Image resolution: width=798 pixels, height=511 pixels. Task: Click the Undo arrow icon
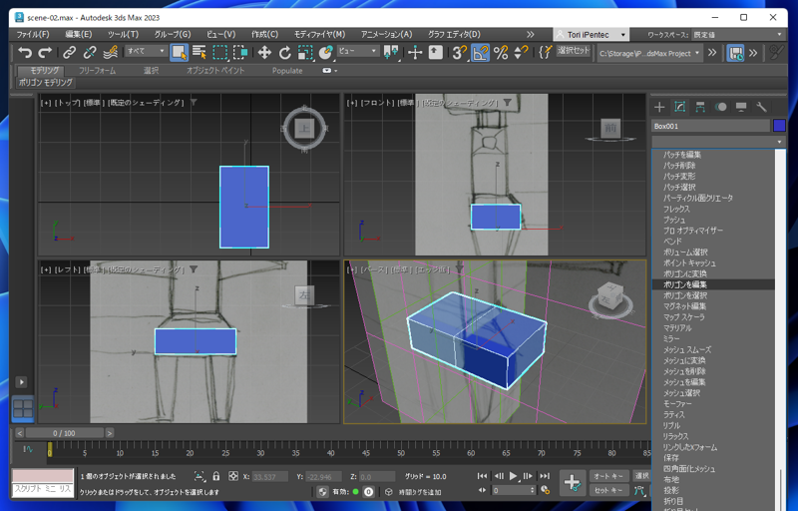[24, 52]
